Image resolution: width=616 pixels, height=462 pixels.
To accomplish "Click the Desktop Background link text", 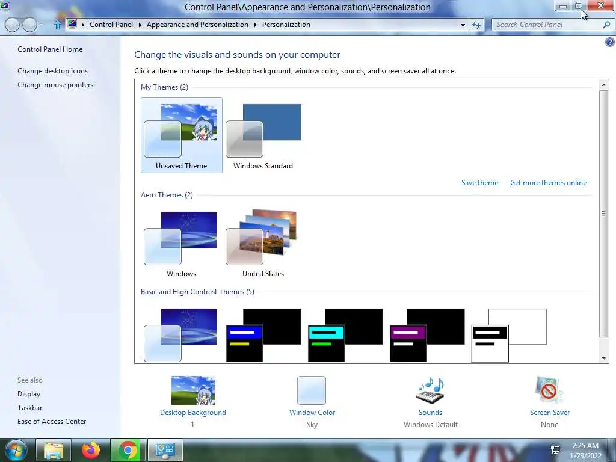I will [x=193, y=413].
